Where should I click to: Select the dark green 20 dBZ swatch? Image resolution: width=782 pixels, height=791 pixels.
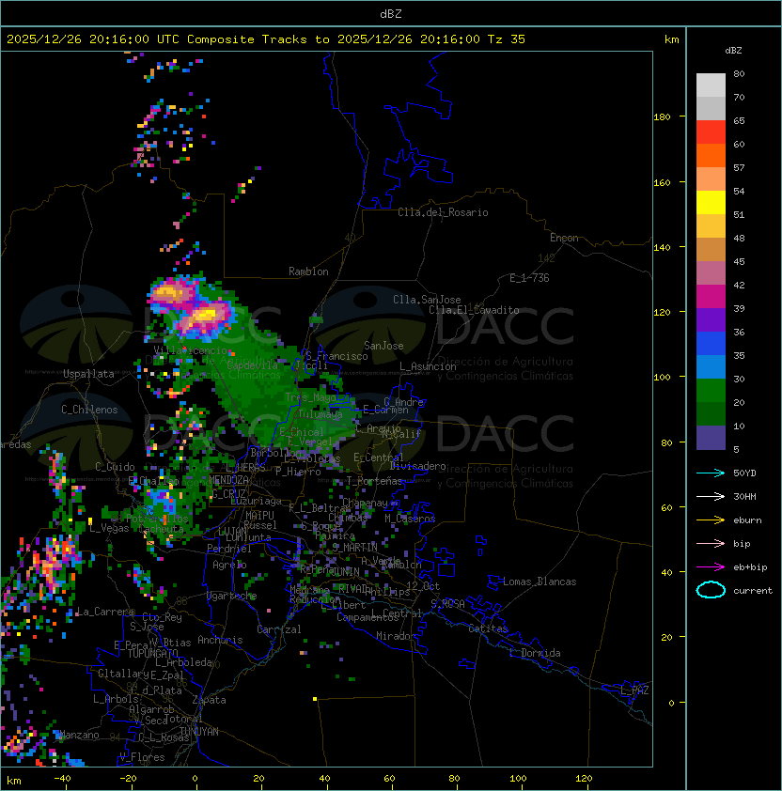(711, 413)
